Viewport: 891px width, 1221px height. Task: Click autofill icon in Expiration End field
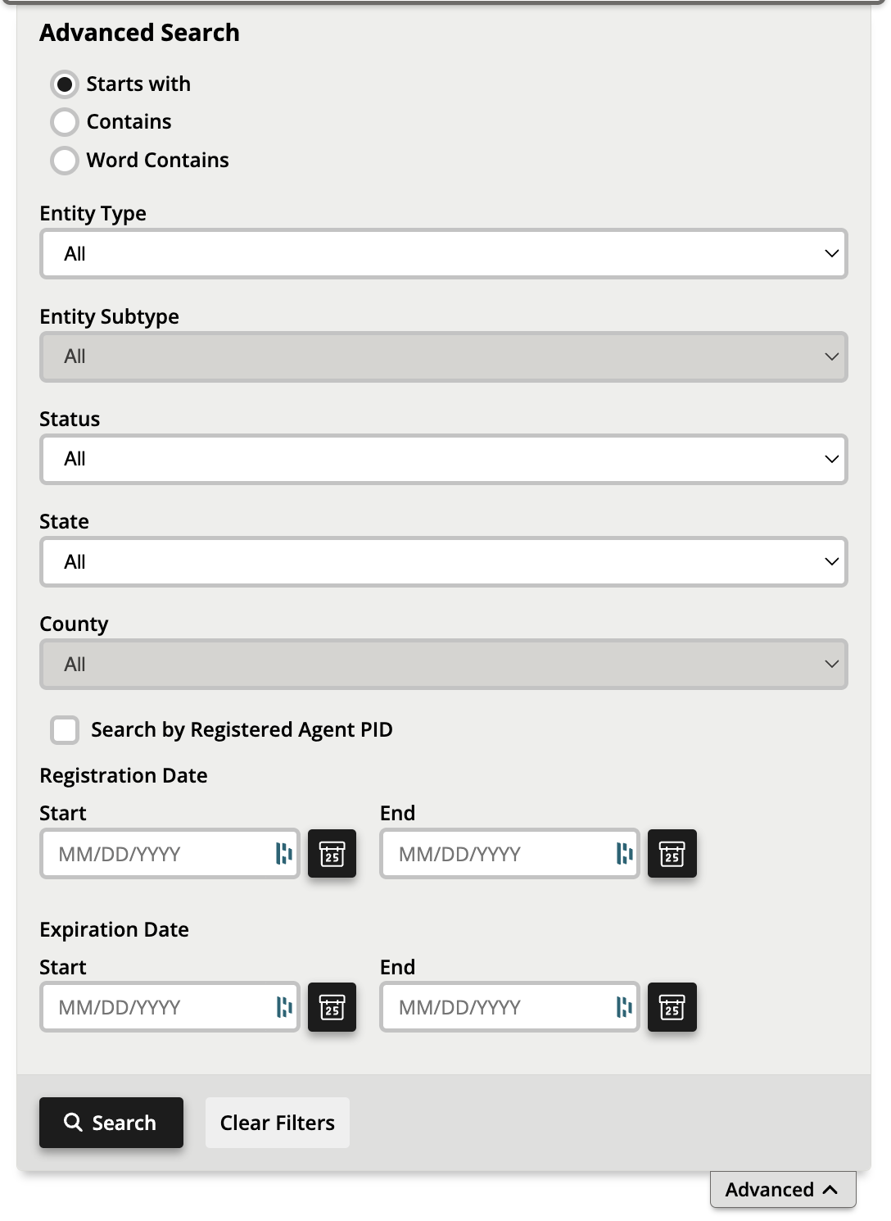625,1007
